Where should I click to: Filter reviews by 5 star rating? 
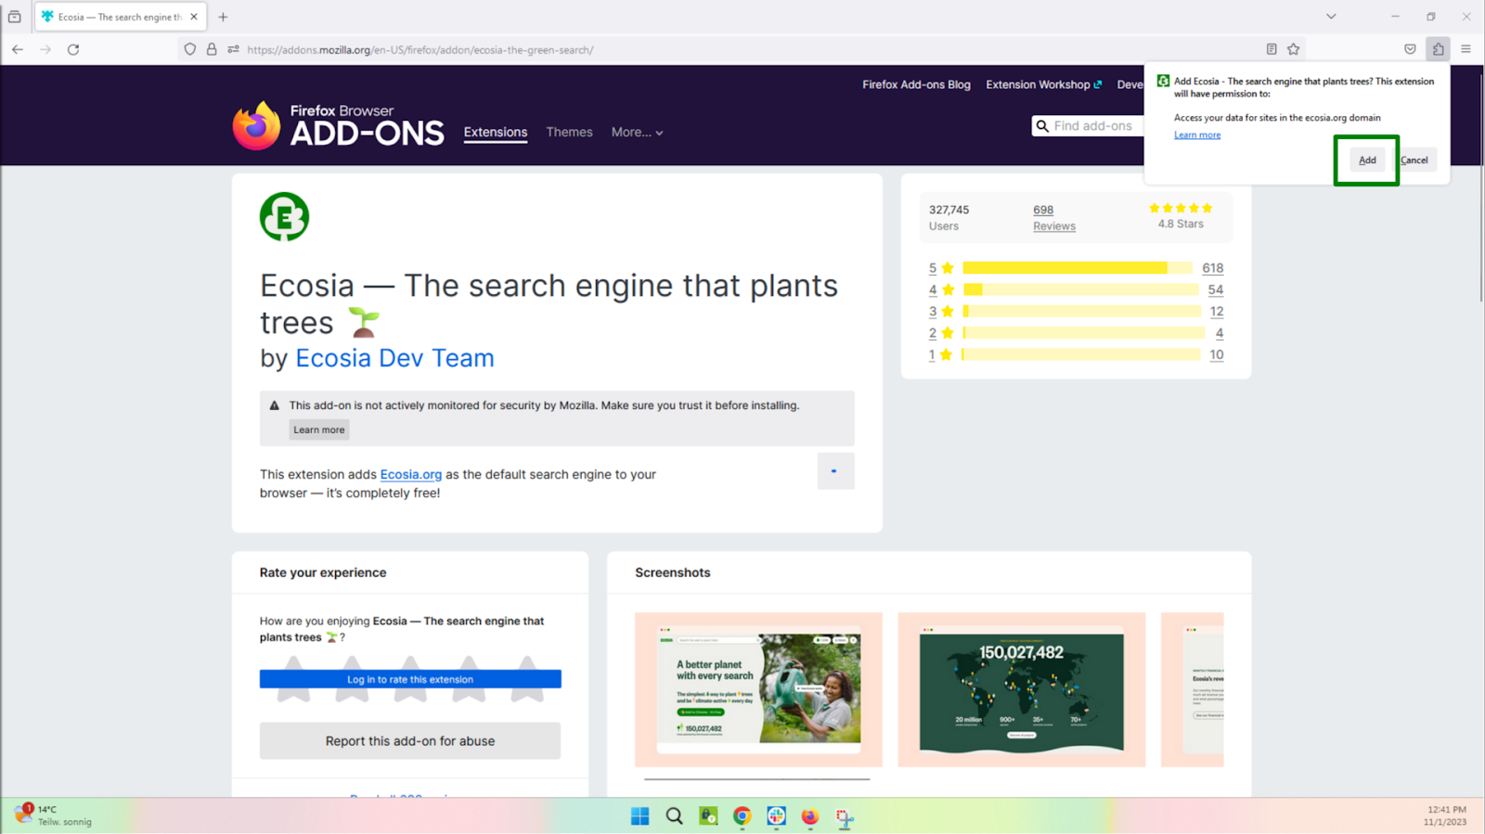[941, 268]
